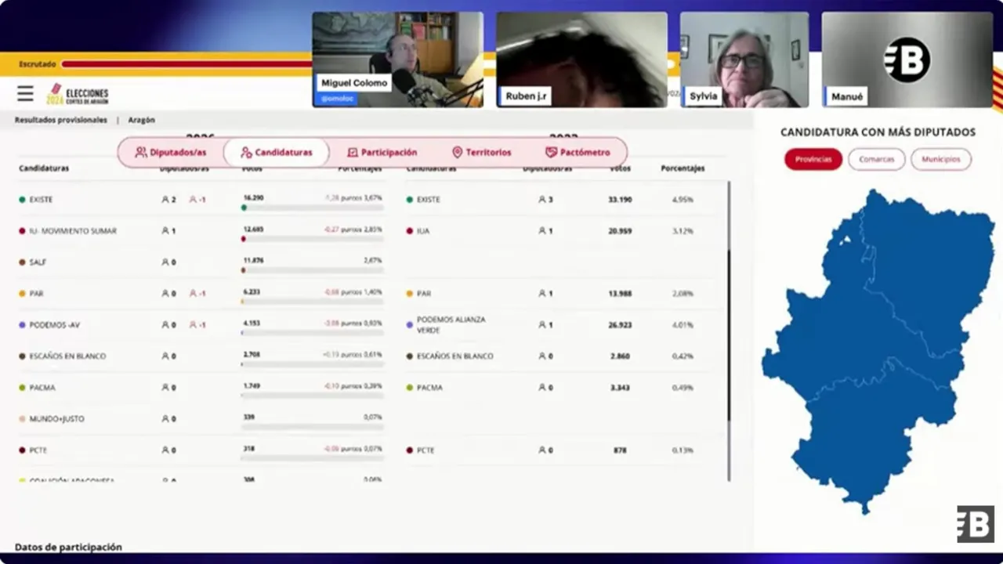1003x564 pixels.
Task: Click the PODEMOS-AV purple party dot
Action: click(x=22, y=325)
